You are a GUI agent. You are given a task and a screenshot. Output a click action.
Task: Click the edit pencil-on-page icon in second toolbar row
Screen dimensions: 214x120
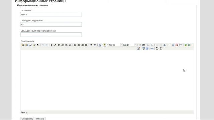(138, 48)
